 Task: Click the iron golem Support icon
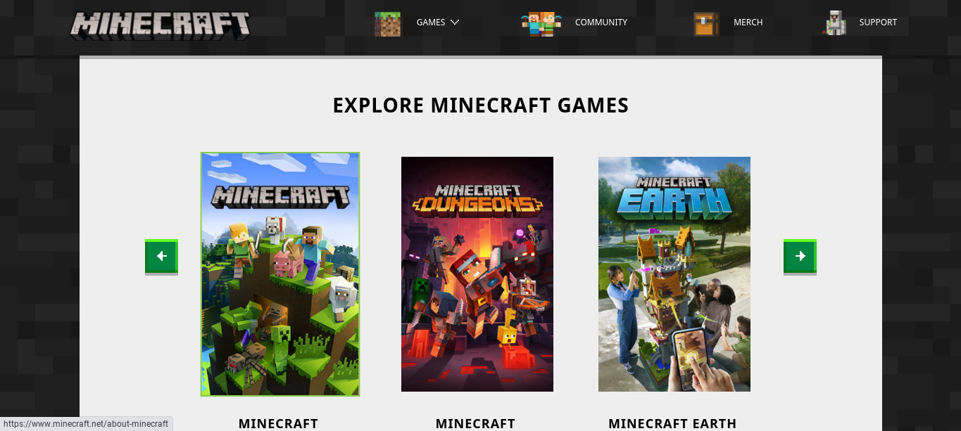(834, 23)
